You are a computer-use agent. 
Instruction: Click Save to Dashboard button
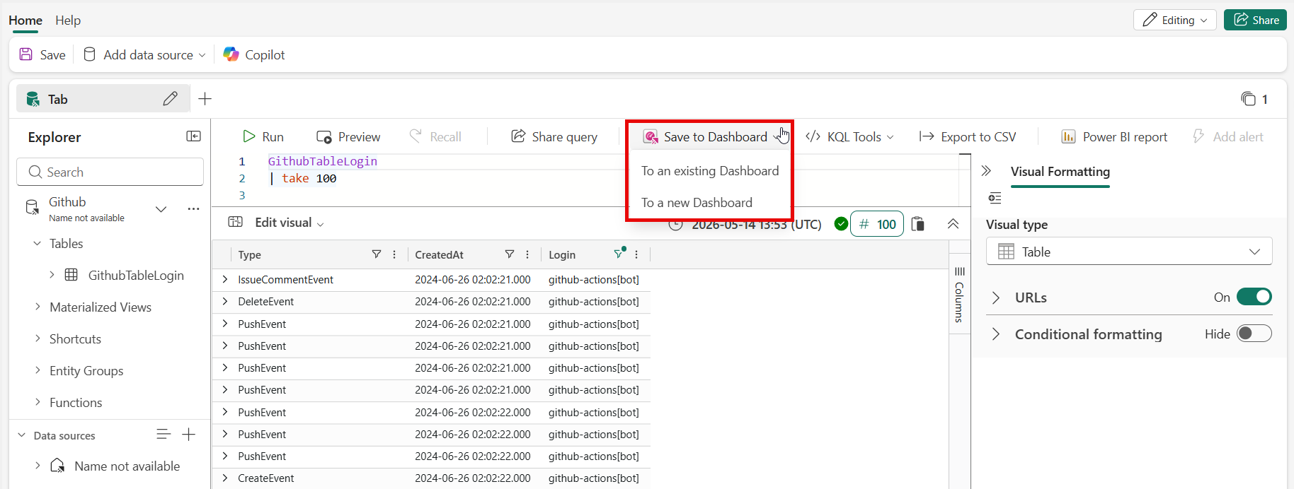tap(709, 136)
